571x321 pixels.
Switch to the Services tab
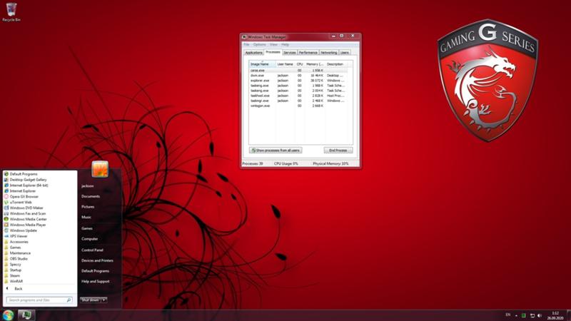(x=290, y=53)
